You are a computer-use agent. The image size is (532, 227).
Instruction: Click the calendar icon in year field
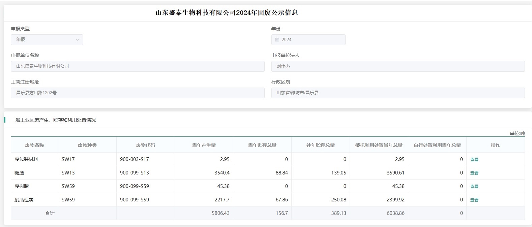(x=277, y=39)
